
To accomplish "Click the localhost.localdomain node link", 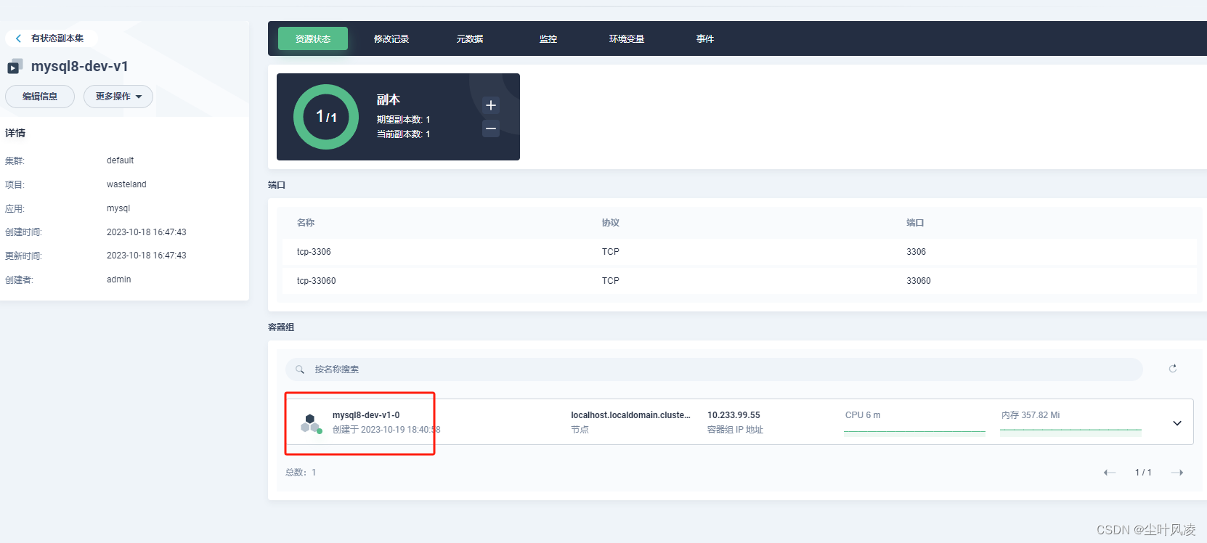I will [630, 415].
